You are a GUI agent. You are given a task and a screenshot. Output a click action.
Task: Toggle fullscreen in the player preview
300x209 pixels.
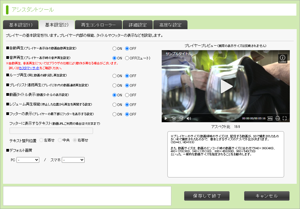pos(284,118)
